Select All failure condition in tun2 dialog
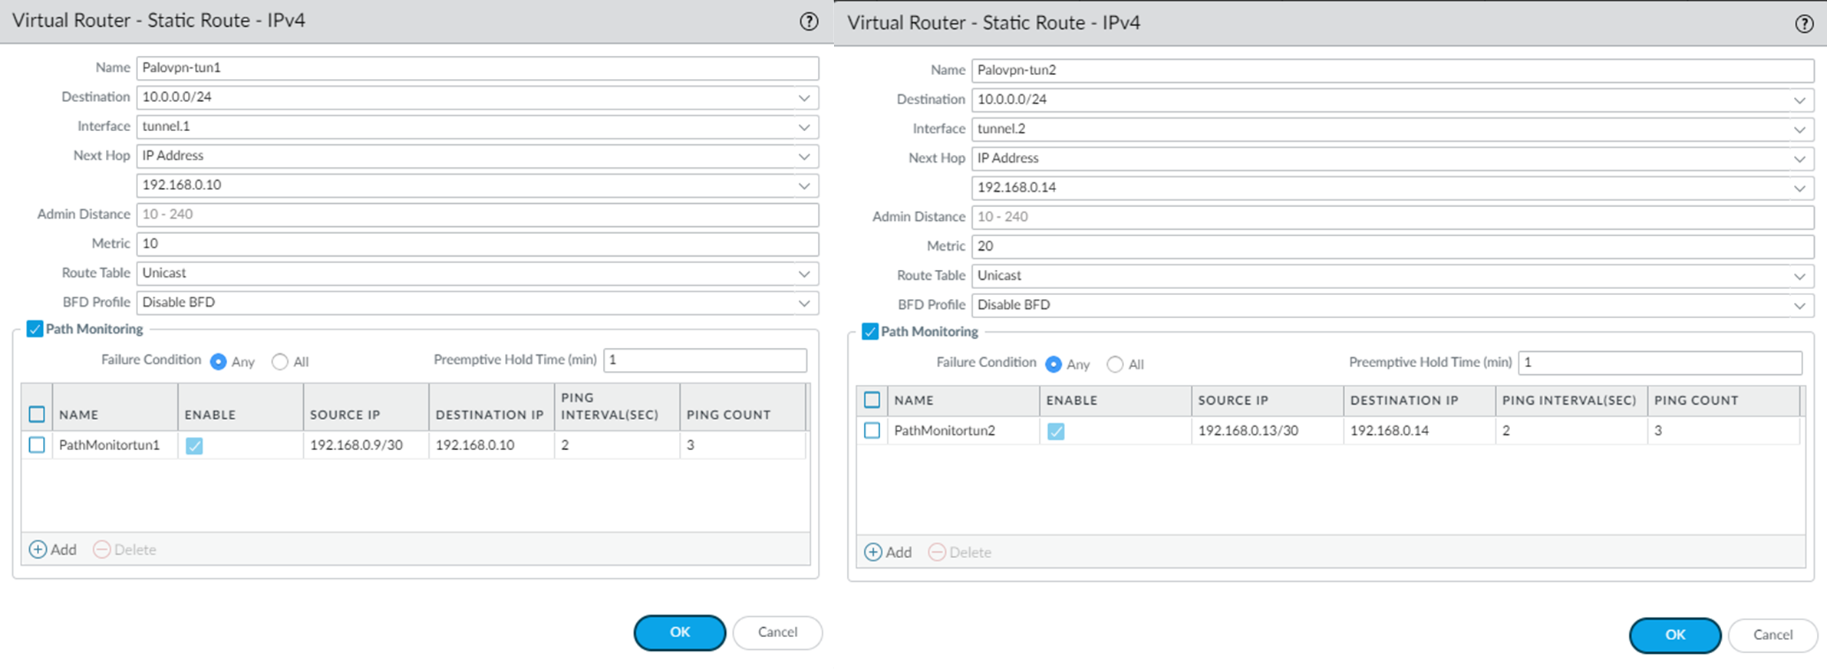 [1115, 364]
